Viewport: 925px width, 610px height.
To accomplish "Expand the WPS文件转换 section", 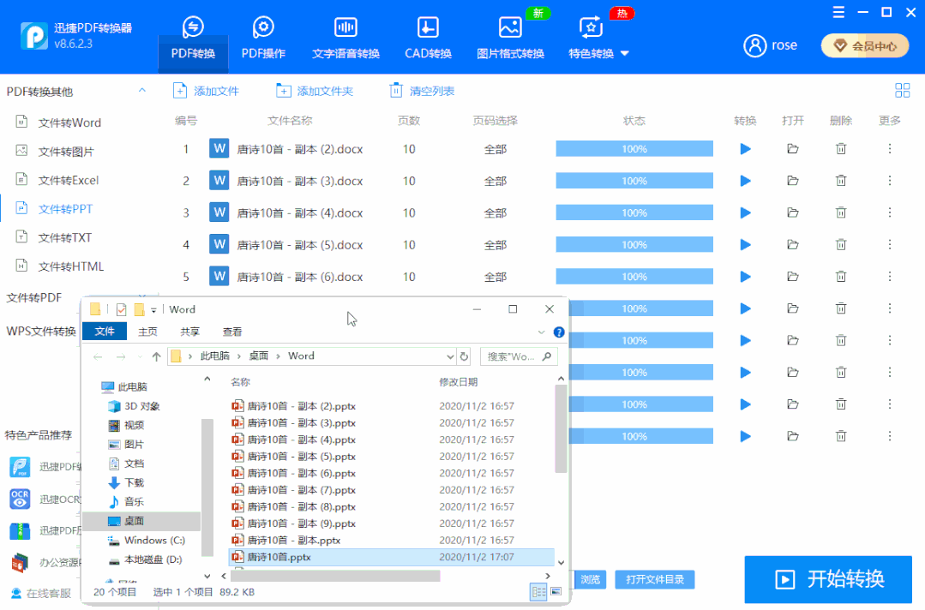I will [x=41, y=332].
